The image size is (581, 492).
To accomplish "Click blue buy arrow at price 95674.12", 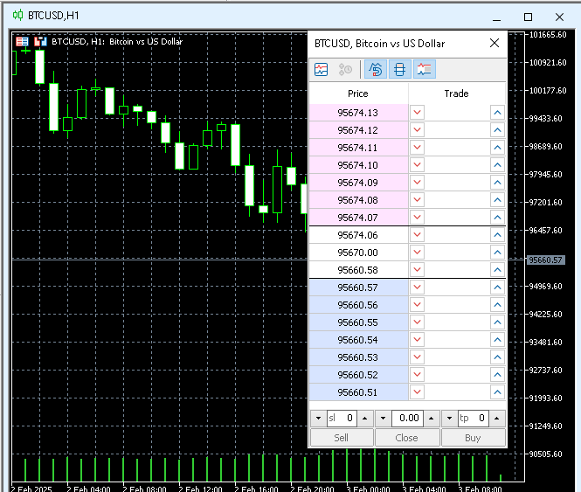I will [497, 129].
